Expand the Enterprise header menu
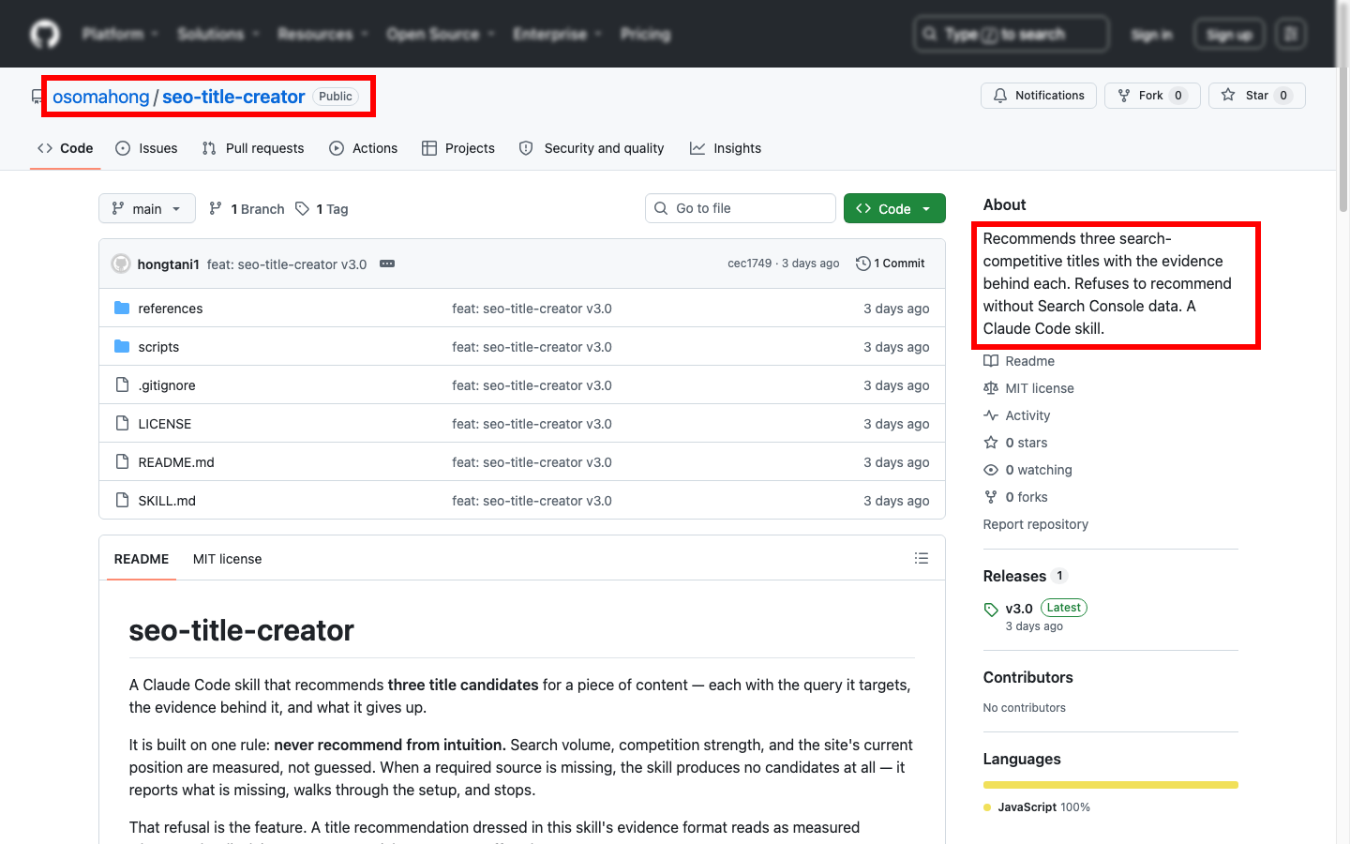 coord(557,35)
